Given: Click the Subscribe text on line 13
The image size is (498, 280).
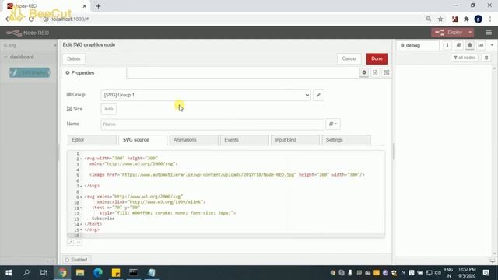Looking at the screenshot, I should (103, 219).
